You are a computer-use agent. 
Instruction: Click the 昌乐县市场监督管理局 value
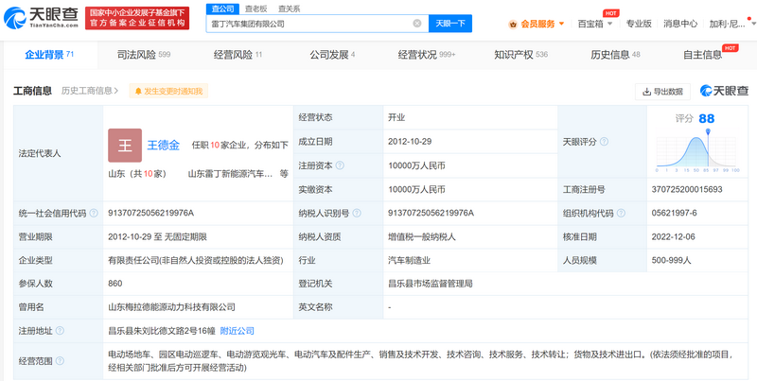(x=431, y=284)
